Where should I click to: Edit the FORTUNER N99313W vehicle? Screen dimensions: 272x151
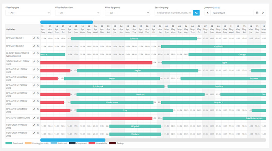tap(34, 133)
